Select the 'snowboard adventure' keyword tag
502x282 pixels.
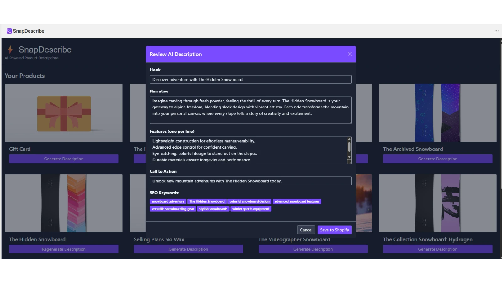(x=168, y=201)
